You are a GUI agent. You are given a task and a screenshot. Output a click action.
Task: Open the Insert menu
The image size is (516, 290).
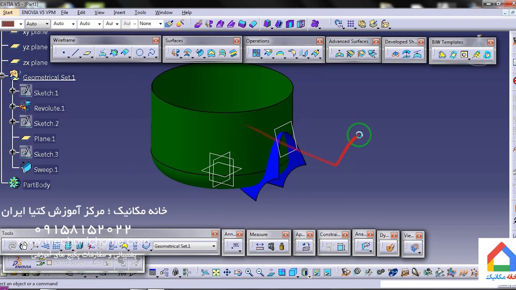pos(119,12)
